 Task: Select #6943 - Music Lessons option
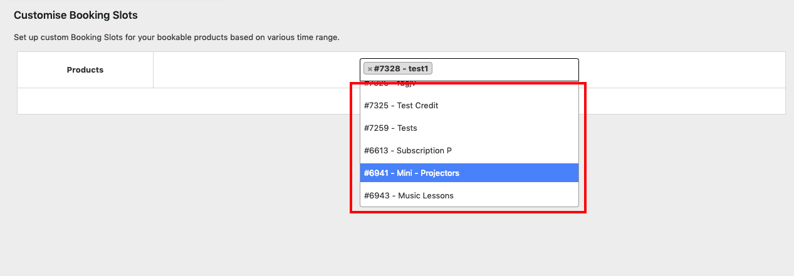469,196
